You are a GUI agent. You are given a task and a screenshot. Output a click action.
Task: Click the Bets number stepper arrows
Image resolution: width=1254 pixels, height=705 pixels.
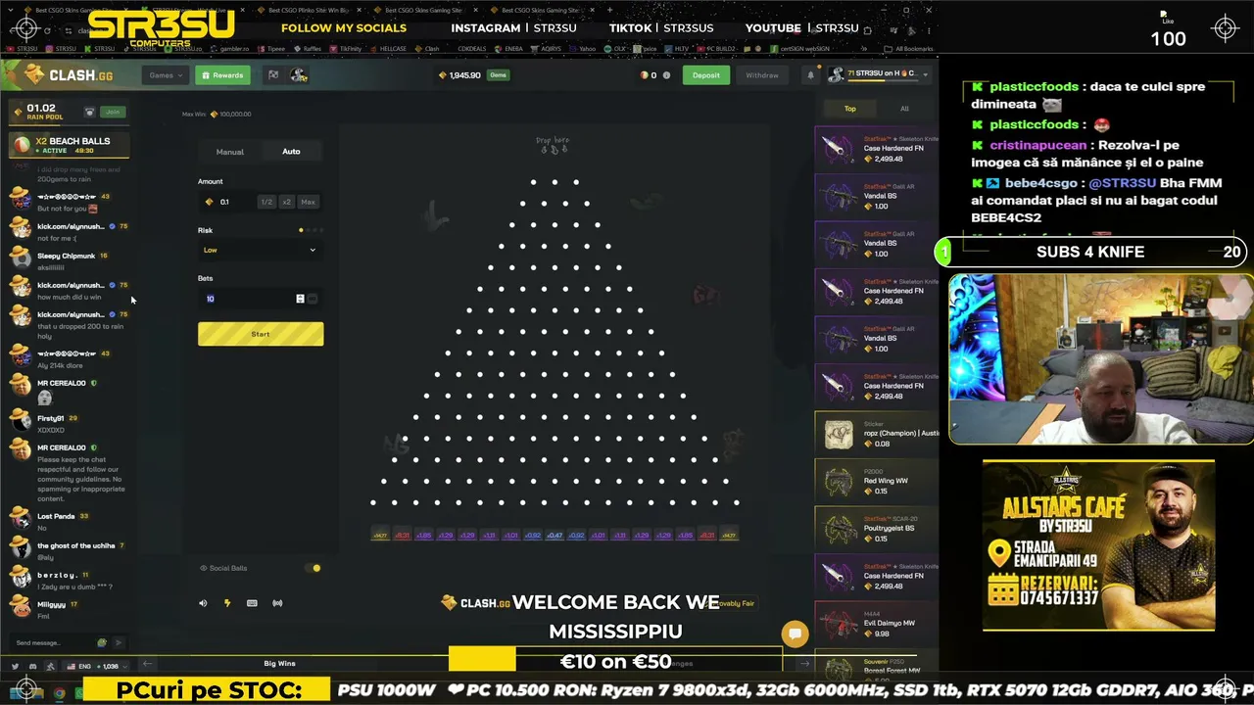pyautogui.click(x=300, y=299)
